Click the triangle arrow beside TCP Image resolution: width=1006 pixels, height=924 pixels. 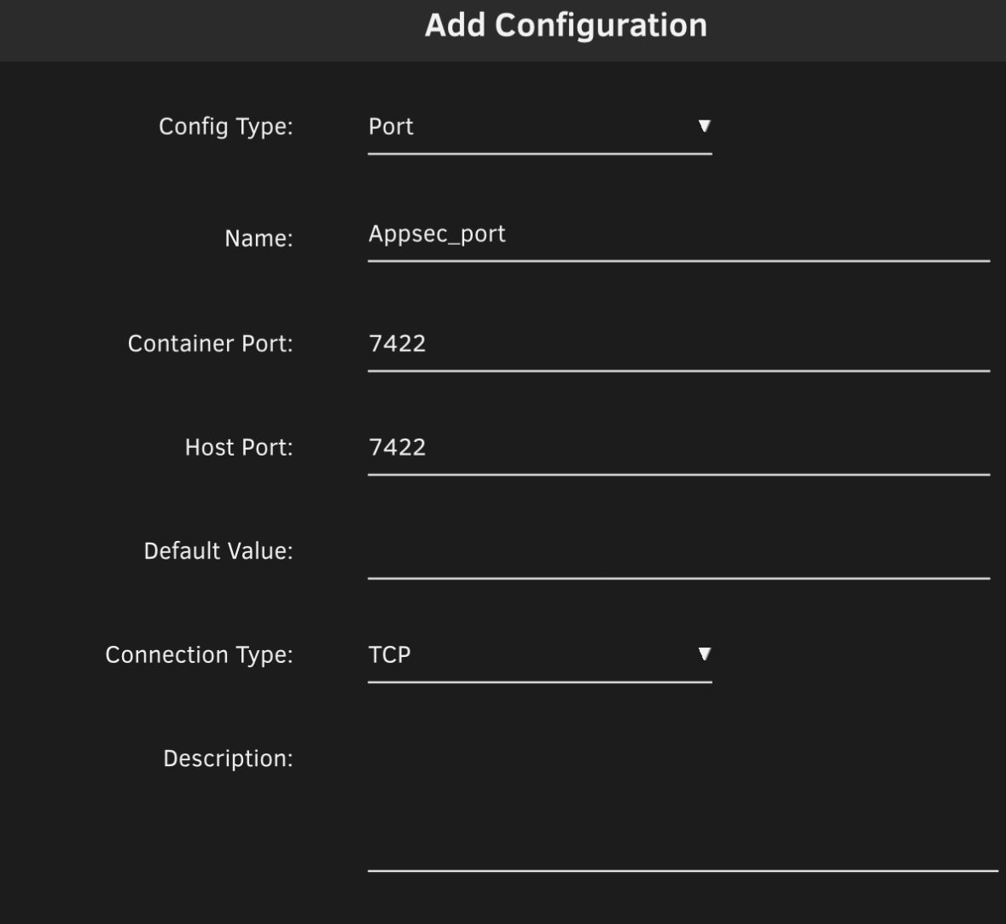pos(704,654)
